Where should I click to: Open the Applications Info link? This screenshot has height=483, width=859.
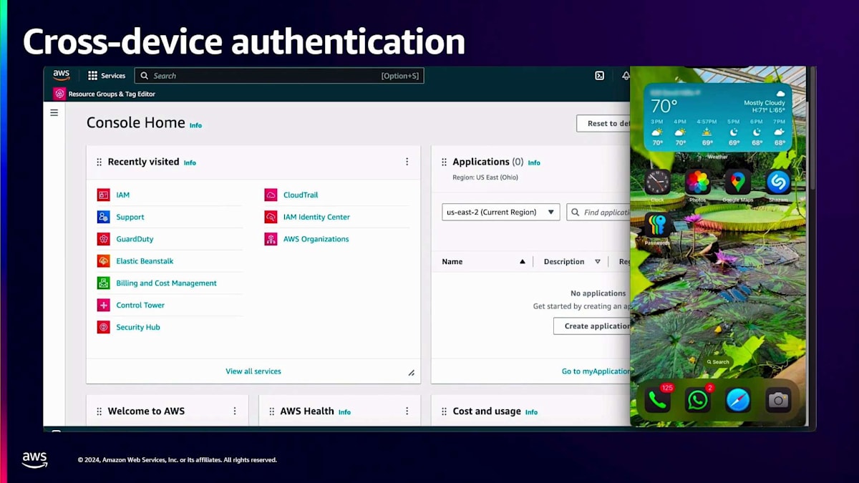pyautogui.click(x=534, y=162)
